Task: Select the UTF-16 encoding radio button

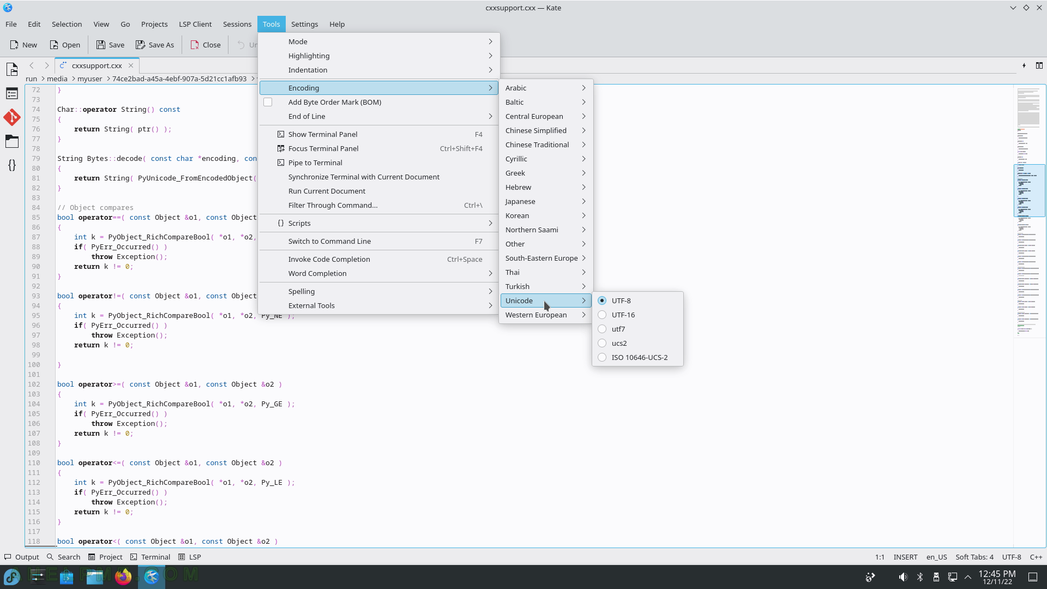Action: tap(602, 315)
